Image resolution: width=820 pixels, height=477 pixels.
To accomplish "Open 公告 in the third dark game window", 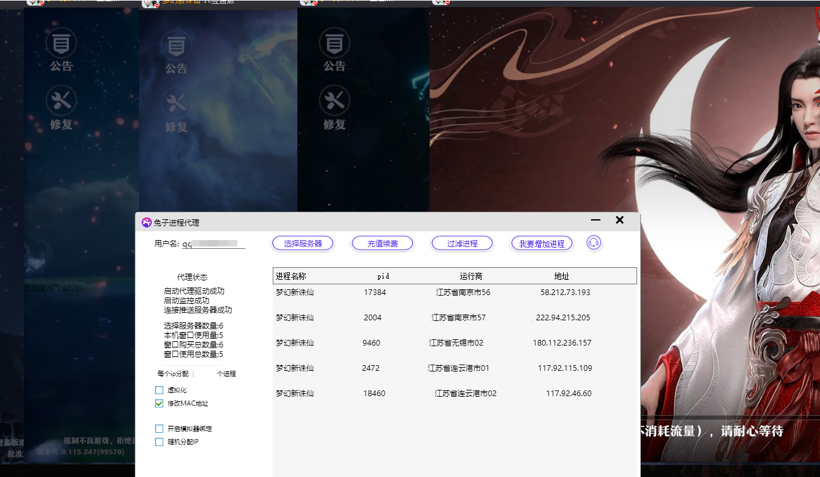I will coord(335,50).
